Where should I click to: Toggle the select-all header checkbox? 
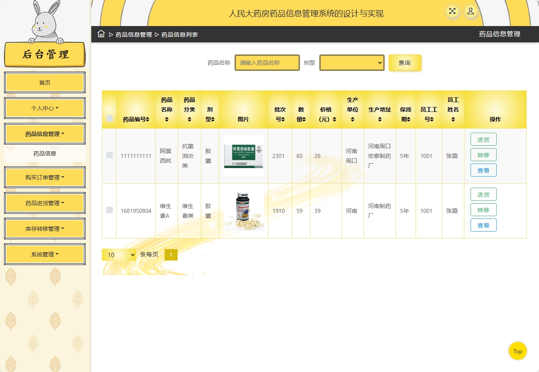click(109, 118)
